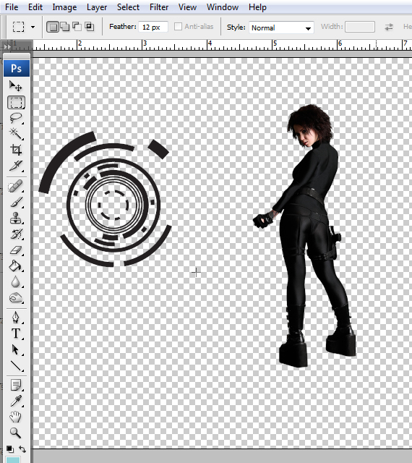Select the Magic Wand tool
The image size is (412, 463).
pos(16,134)
